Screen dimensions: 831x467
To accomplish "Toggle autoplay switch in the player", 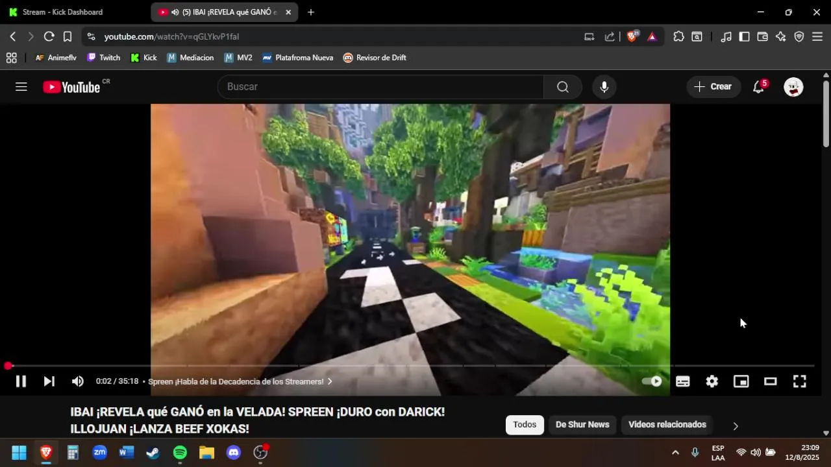I will (x=652, y=381).
